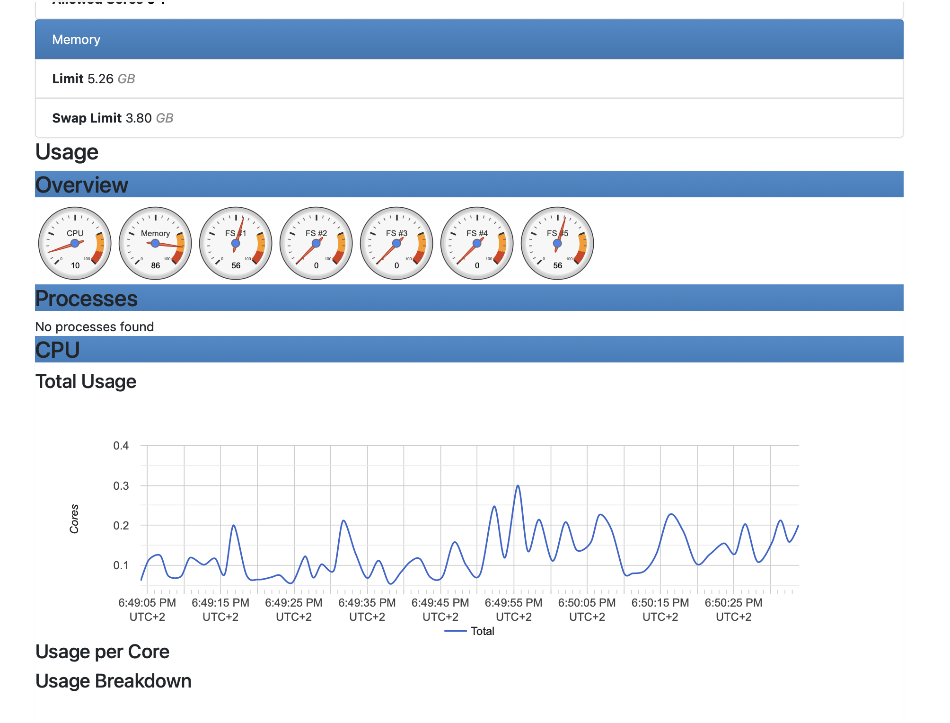Image resolution: width=950 pixels, height=723 pixels.
Task: Click the 0.1 y-axis label
Action: 121,565
